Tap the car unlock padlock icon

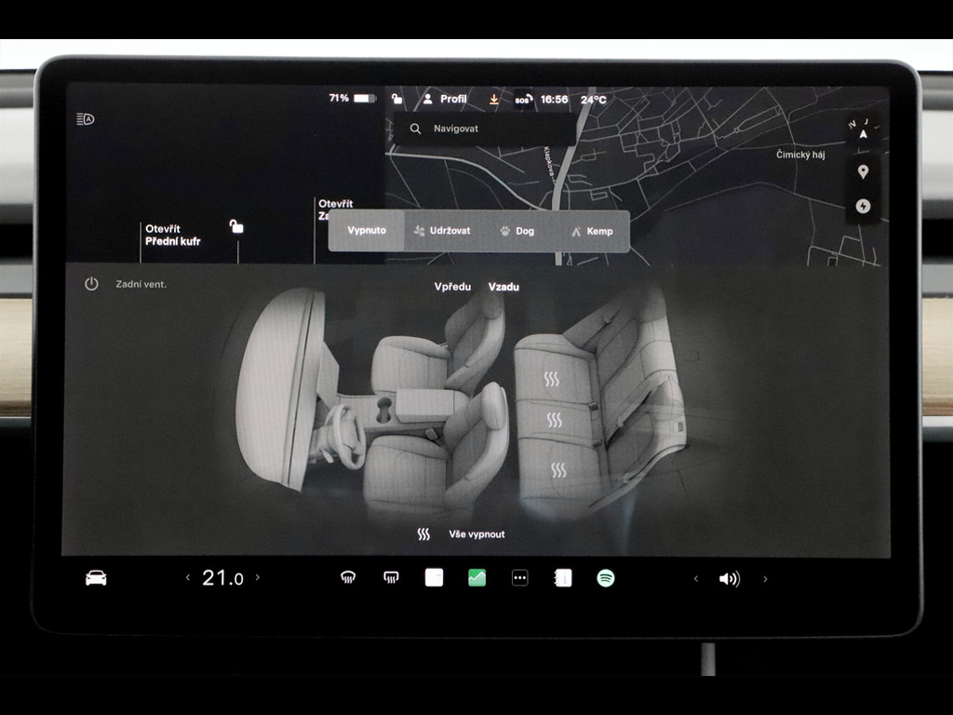[x=236, y=227]
